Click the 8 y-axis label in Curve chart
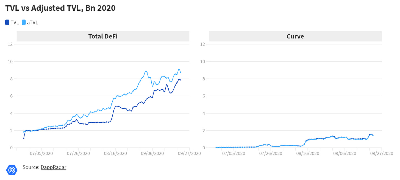The image size is (400, 180). 204,79
